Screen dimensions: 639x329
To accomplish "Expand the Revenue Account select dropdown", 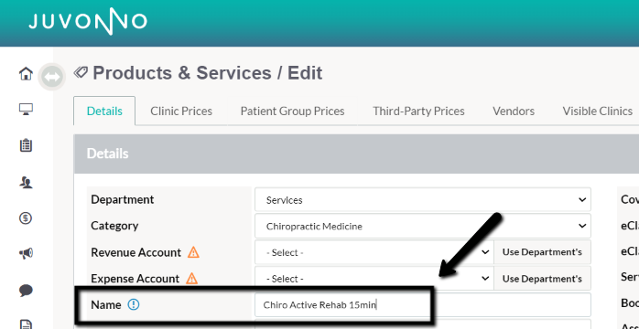I will [374, 252].
